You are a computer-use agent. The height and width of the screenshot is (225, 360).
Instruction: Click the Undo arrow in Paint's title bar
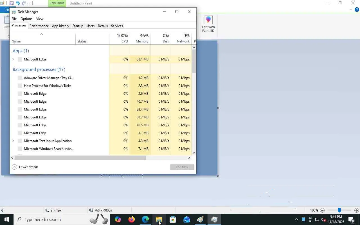point(18,3)
